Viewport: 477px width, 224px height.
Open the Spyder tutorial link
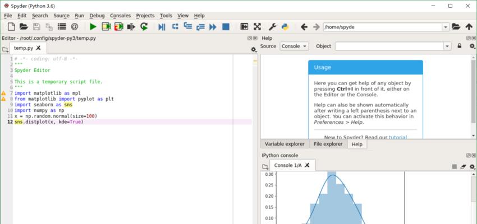tap(398, 137)
